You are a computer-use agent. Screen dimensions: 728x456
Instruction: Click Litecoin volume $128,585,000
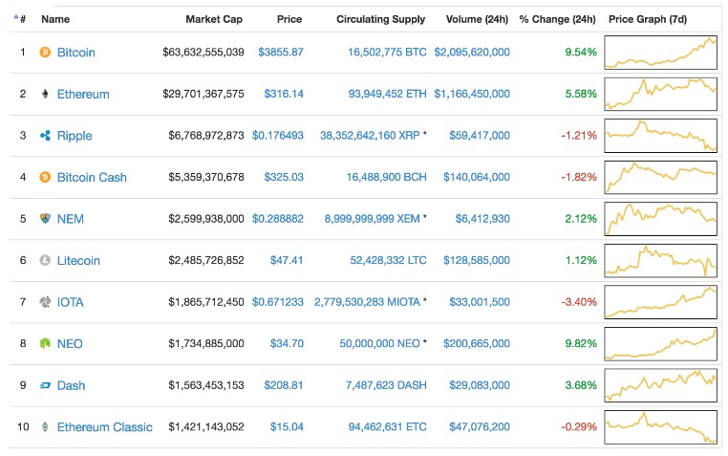click(x=477, y=260)
